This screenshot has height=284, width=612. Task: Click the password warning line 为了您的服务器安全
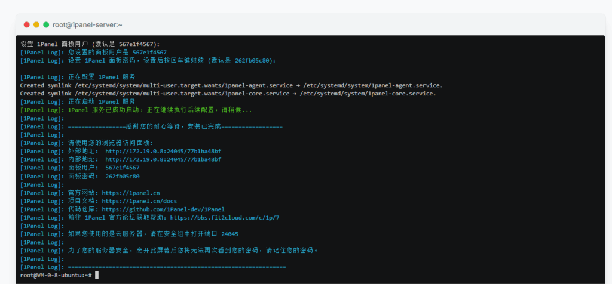coord(169,251)
